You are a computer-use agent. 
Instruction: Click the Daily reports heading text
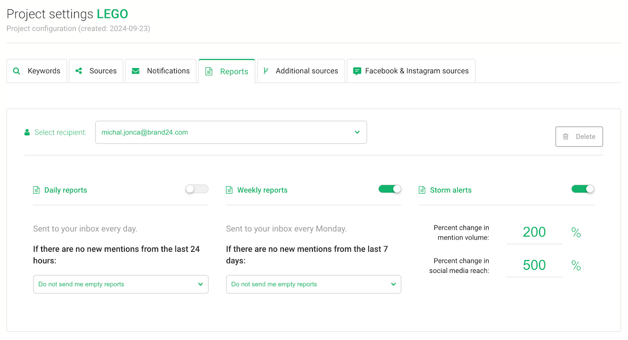click(x=66, y=190)
